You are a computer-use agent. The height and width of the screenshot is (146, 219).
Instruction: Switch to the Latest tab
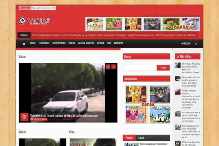[x=141, y=138]
